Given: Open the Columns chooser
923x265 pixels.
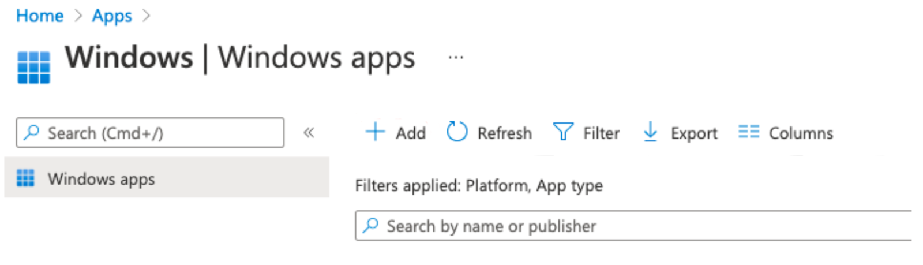Looking at the screenshot, I should [786, 133].
